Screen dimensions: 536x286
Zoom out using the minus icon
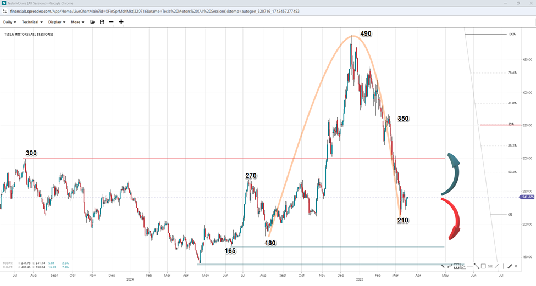[x=111, y=22]
